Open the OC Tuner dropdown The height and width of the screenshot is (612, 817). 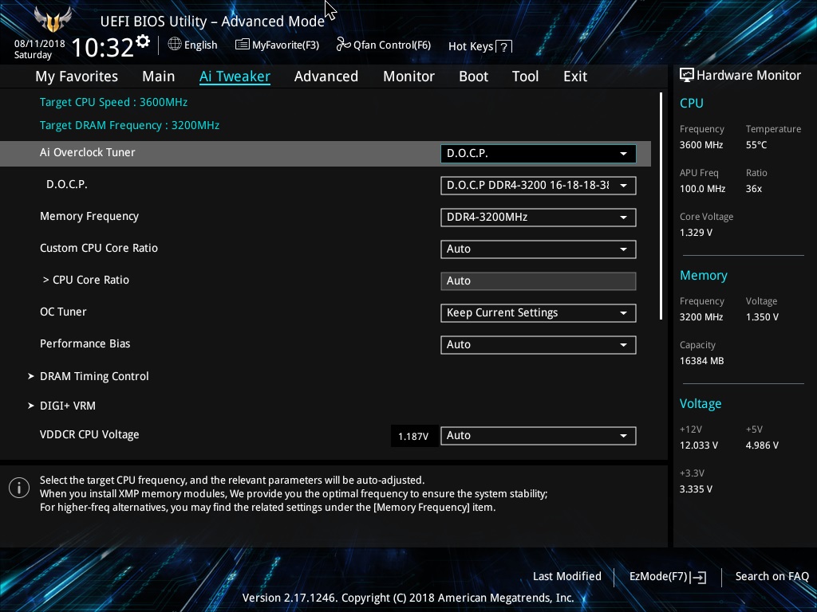point(539,312)
